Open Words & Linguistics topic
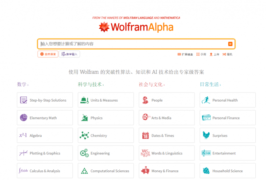 167,153
